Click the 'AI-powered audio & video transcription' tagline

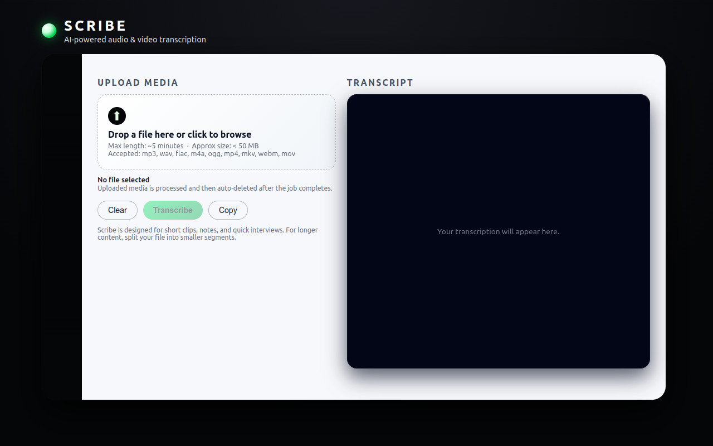coord(135,39)
